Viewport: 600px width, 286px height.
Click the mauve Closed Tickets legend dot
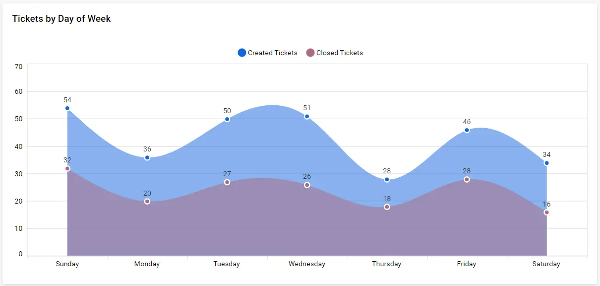(310, 53)
